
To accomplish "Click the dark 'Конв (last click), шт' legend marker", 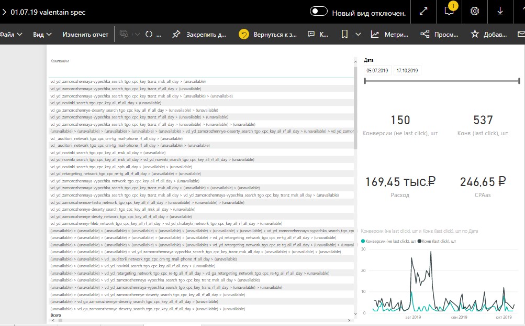I will [419, 241].
